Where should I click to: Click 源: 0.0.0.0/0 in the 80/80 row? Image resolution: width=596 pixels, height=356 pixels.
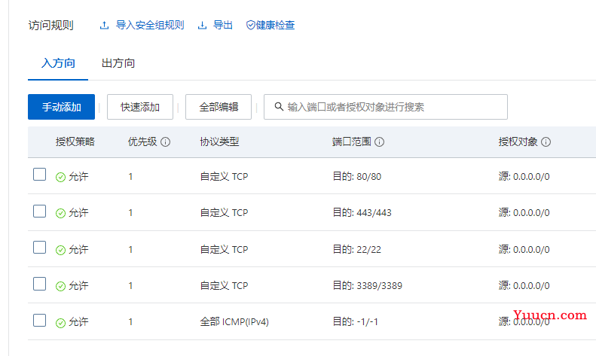[524, 176]
